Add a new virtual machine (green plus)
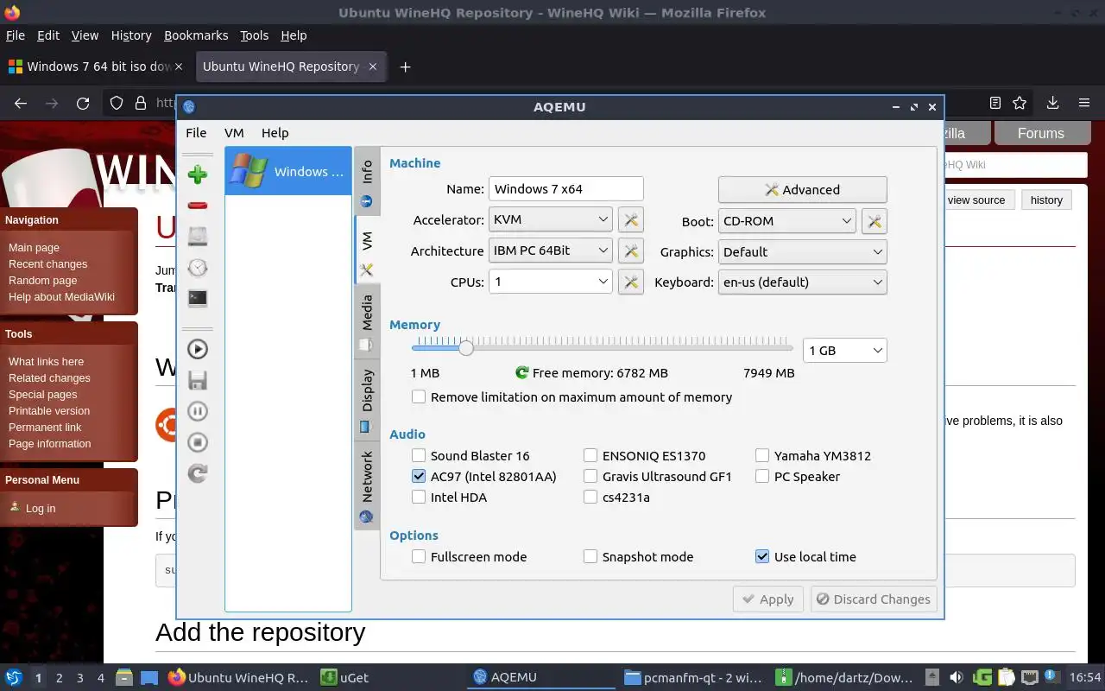This screenshot has height=691, width=1105. click(x=198, y=174)
